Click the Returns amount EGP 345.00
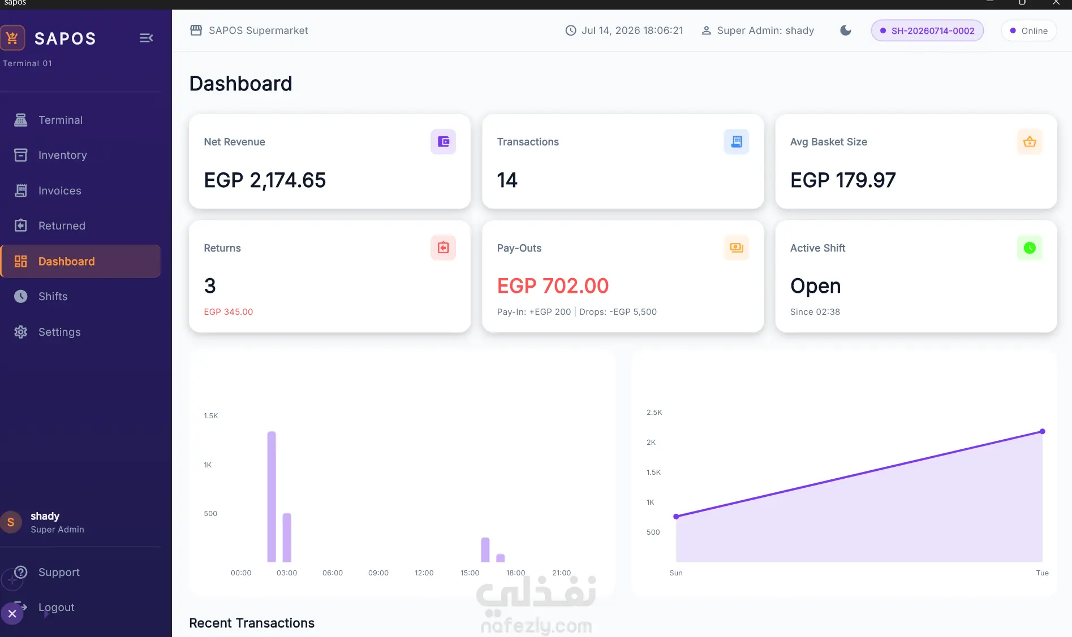The height and width of the screenshot is (637, 1072). pyautogui.click(x=229, y=312)
